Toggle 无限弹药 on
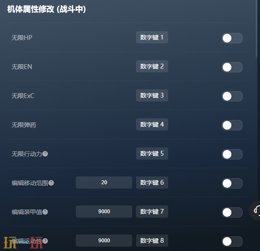 click(232, 125)
